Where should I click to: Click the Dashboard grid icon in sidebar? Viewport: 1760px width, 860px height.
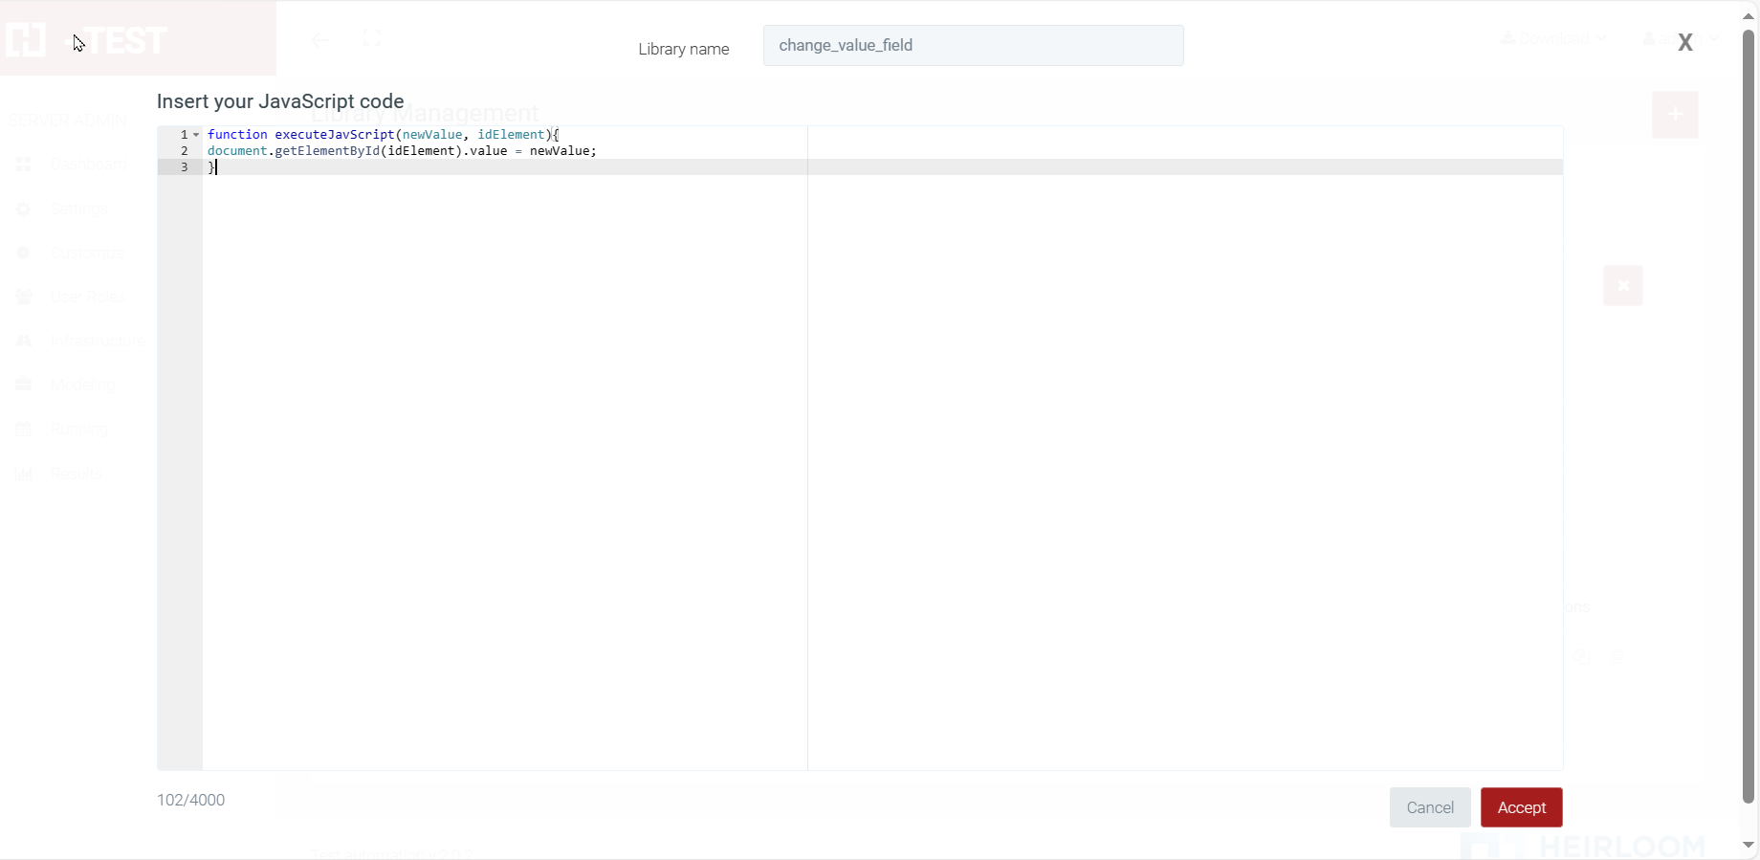[24, 165]
